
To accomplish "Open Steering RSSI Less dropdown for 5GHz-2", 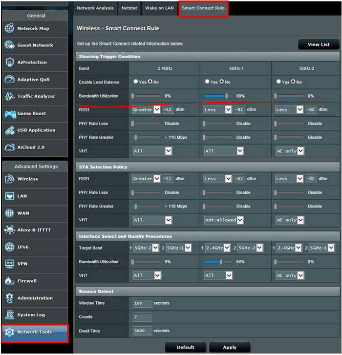I will click(x=289, y=109).
